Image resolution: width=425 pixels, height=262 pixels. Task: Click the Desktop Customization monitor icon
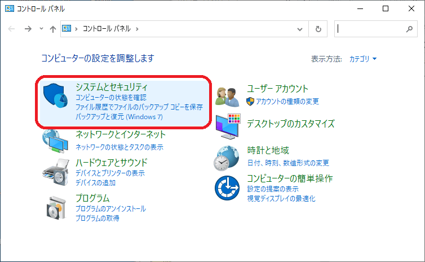pos(228,124)
